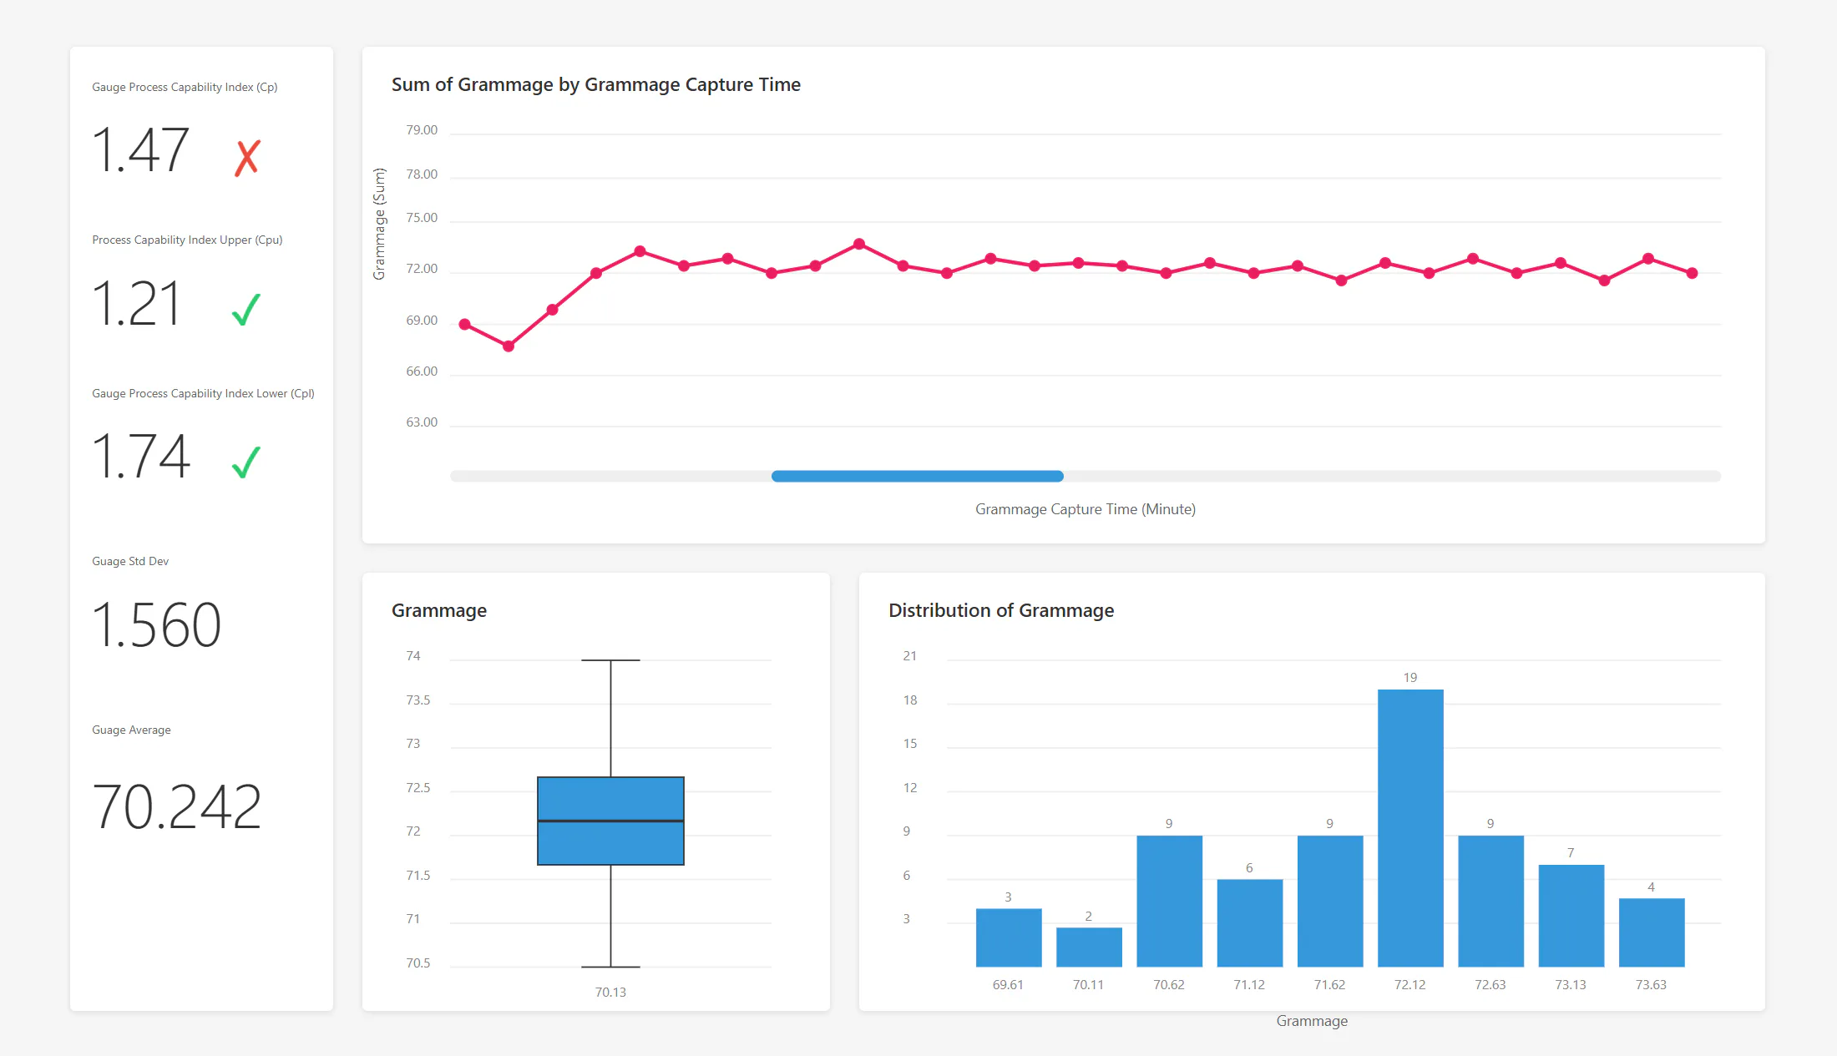Click the 'Process Capability Index Upper (Cpu)' label

187,240
